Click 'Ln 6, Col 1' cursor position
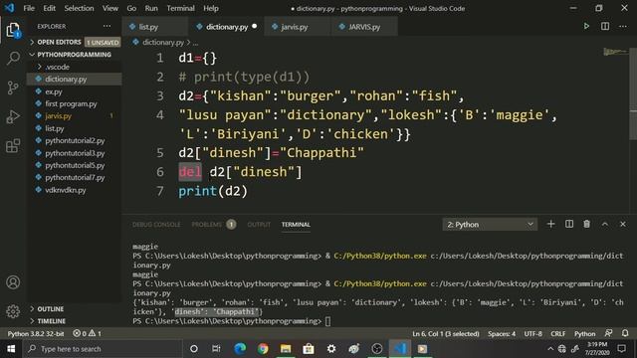The image size is (637, 358). pos(446,334)
